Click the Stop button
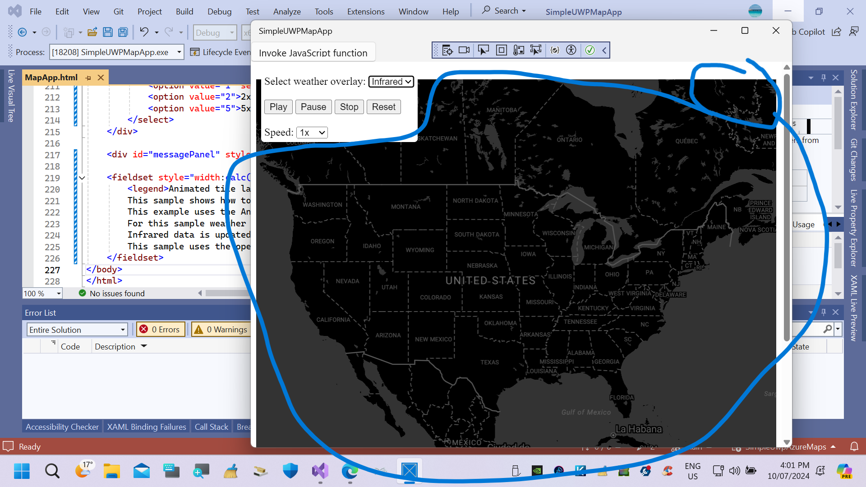 click(349, 107)
